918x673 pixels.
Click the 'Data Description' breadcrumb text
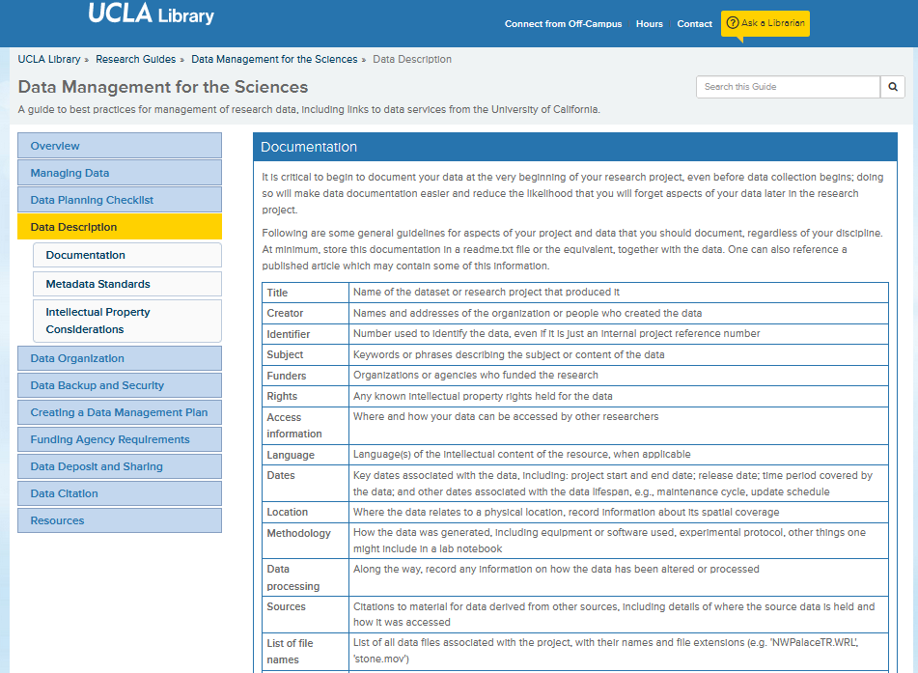pyautogui.click(x=412, y=59)
